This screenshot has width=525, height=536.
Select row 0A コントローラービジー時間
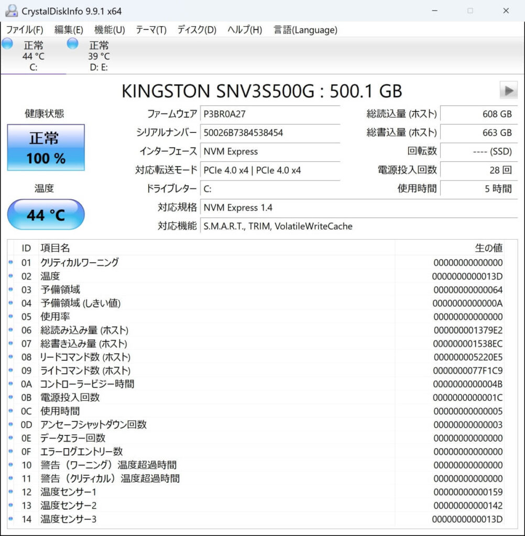point(256,384)
